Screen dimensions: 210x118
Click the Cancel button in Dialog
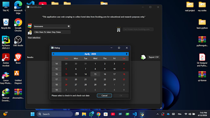click(104, 96)
